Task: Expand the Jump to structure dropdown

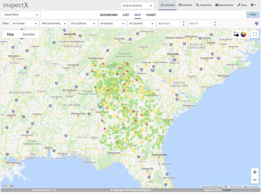Action: pos(137,6)
